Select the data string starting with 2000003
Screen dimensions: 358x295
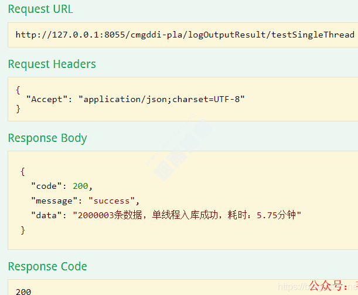pyautogui.click(x=187, y=216)
